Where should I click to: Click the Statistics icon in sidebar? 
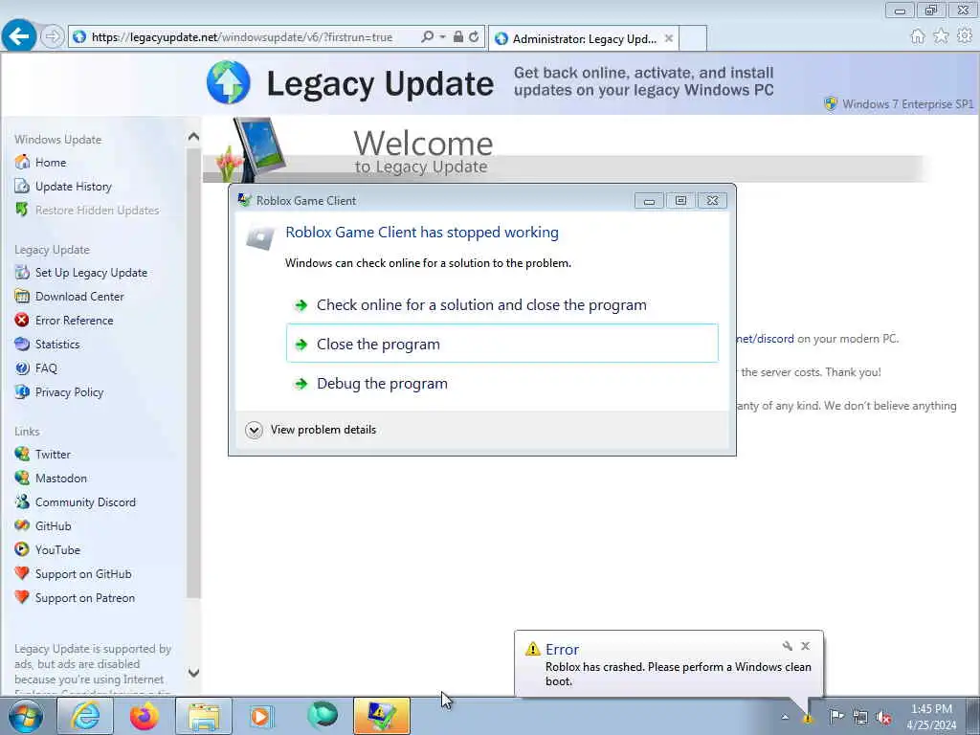coord(22,345)
